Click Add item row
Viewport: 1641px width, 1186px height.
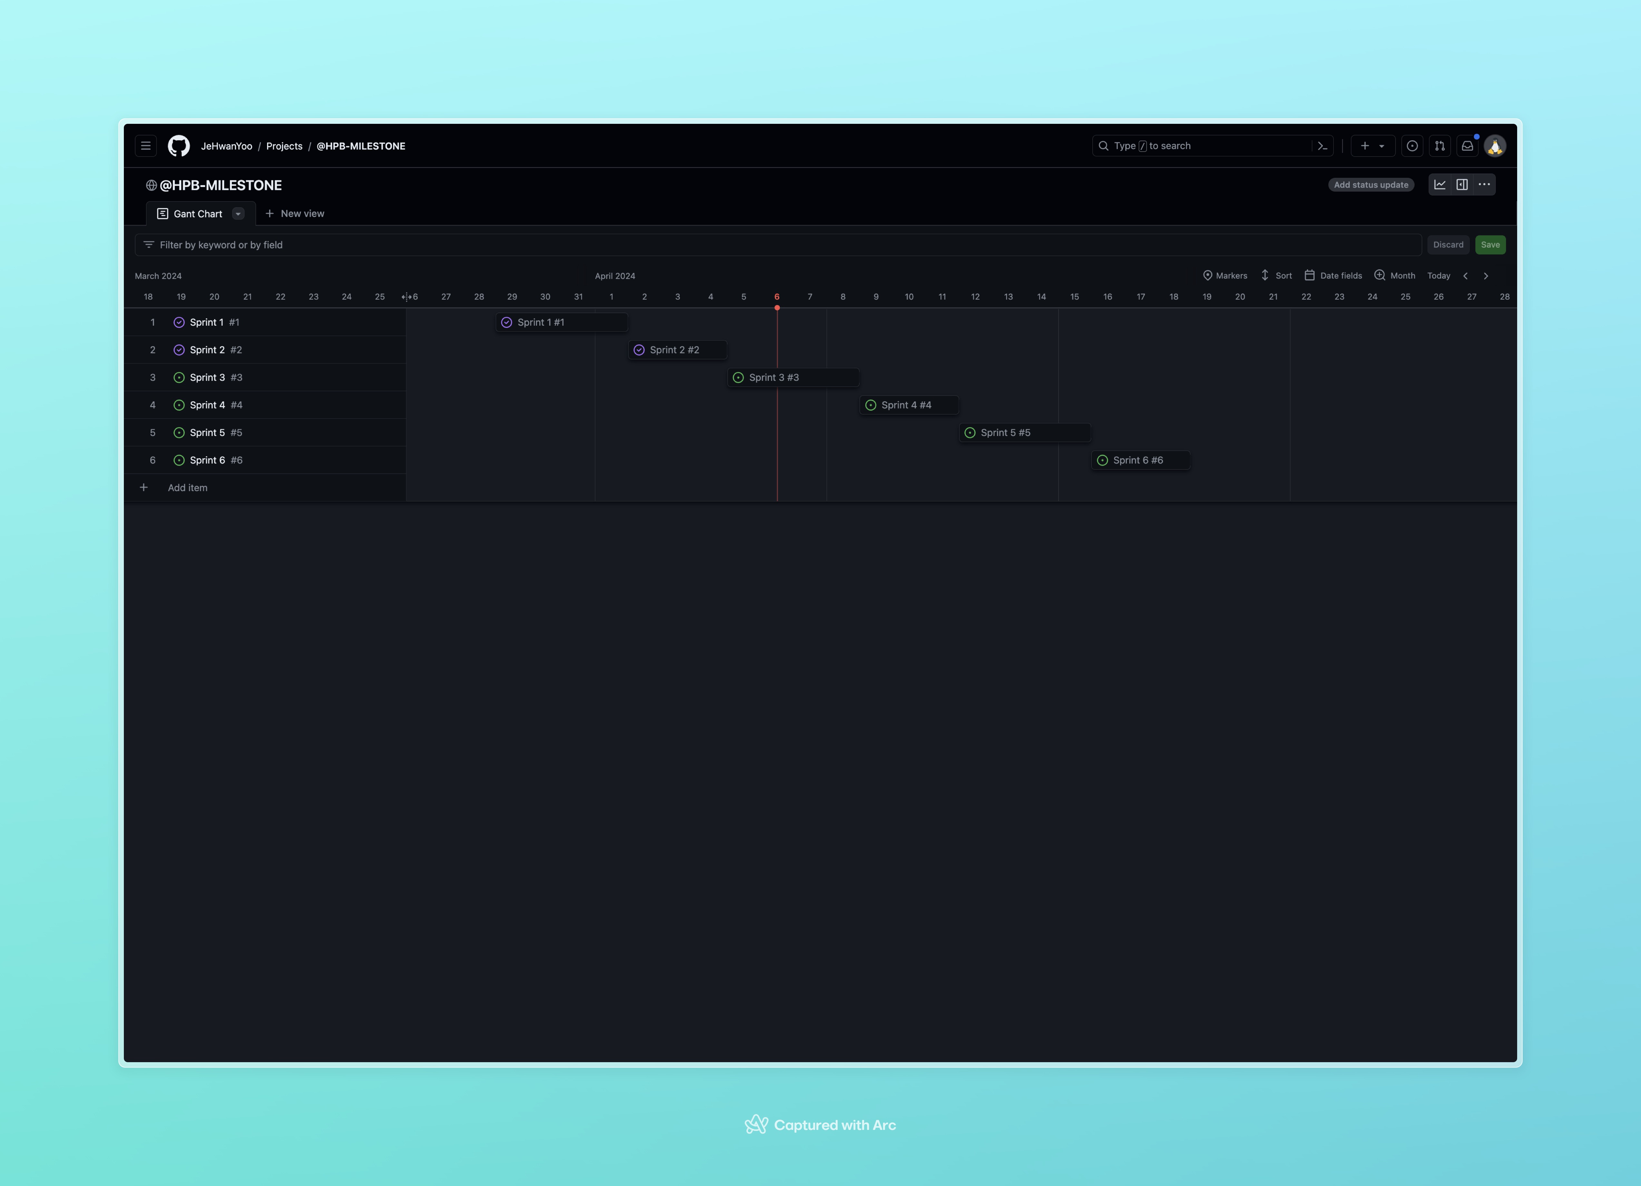point(265,488)
